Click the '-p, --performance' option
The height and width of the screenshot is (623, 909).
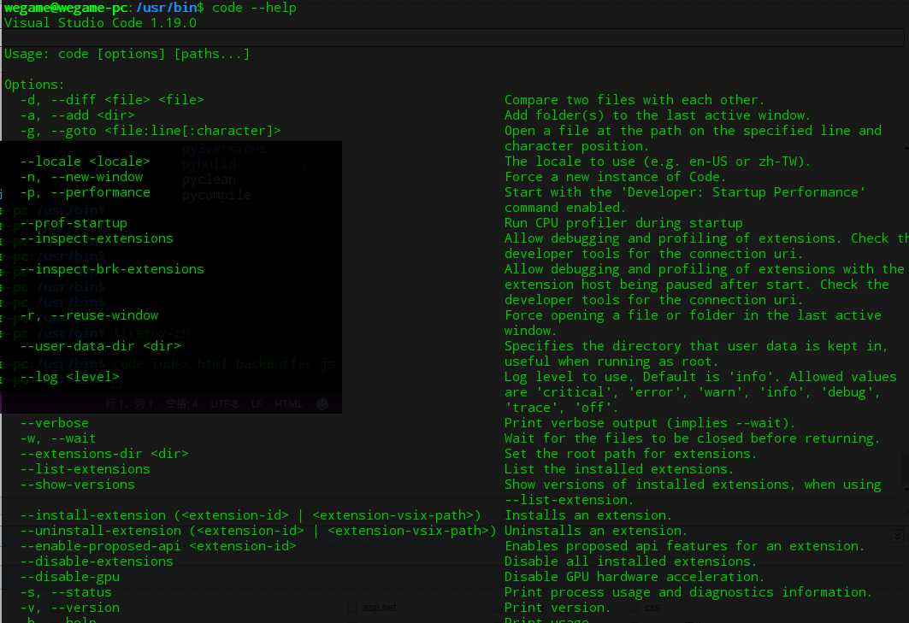[x=85, y=191]
